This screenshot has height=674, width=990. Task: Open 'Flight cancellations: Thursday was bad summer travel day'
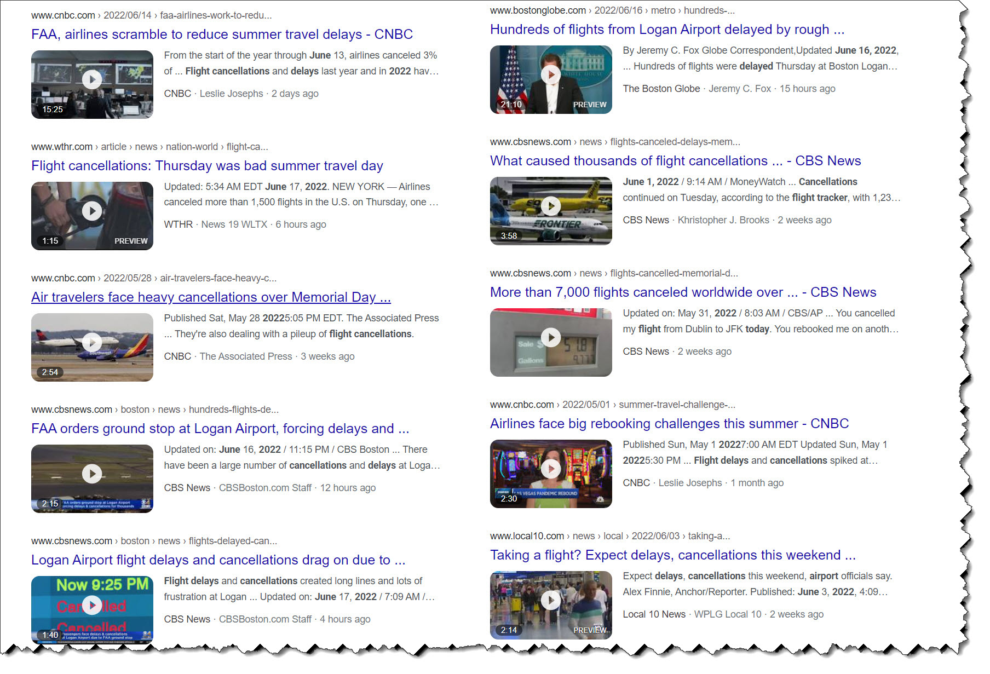[207, 166]
